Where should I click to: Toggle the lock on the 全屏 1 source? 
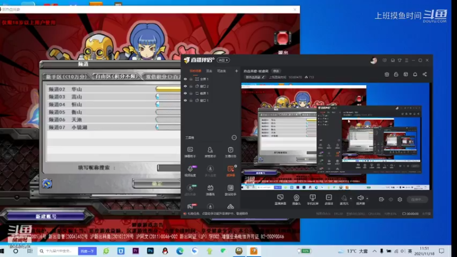coord(191,79)
